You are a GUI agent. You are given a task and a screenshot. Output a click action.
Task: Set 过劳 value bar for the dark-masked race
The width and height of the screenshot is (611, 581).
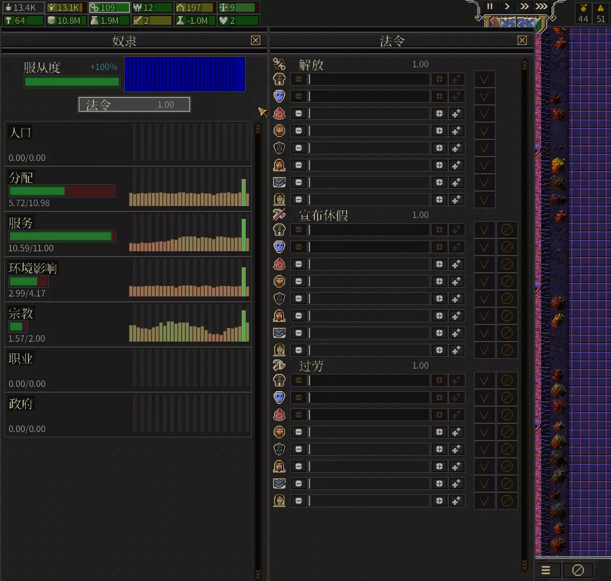click(x=369, y=449)
